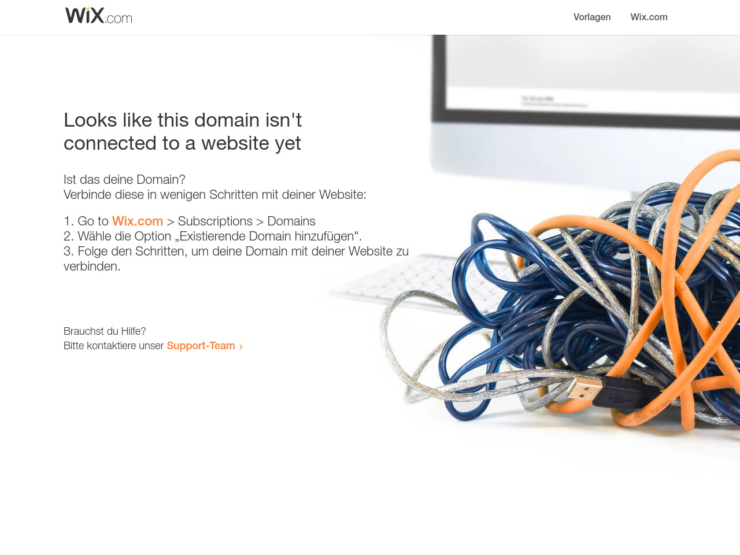740x555 pixels.
Task: Click the heading about domain not connected
Action: click(183, 131)
